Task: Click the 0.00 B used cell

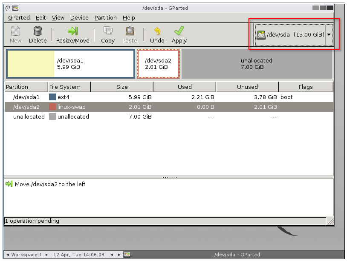Action: coord(205,107)
